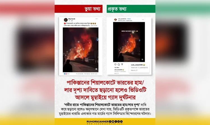Open three-dot menu on cute_sweet336 post
This screenshot has height=125, width=210.
(143, 20)
